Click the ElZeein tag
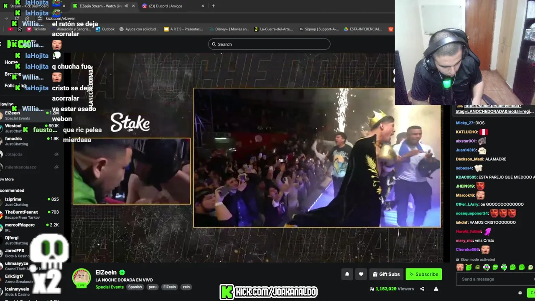Viewport: 535px width, 301px height. (169, 287)
